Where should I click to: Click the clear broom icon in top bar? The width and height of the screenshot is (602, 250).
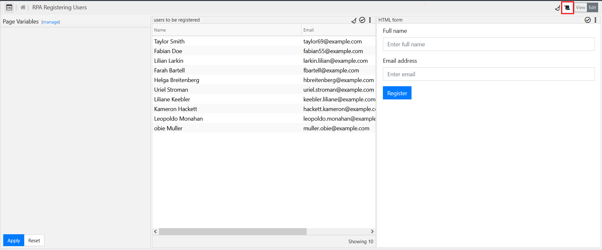(558, 8)
